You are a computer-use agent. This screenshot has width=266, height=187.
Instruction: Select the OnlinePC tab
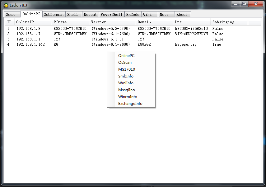pos(31,14)
